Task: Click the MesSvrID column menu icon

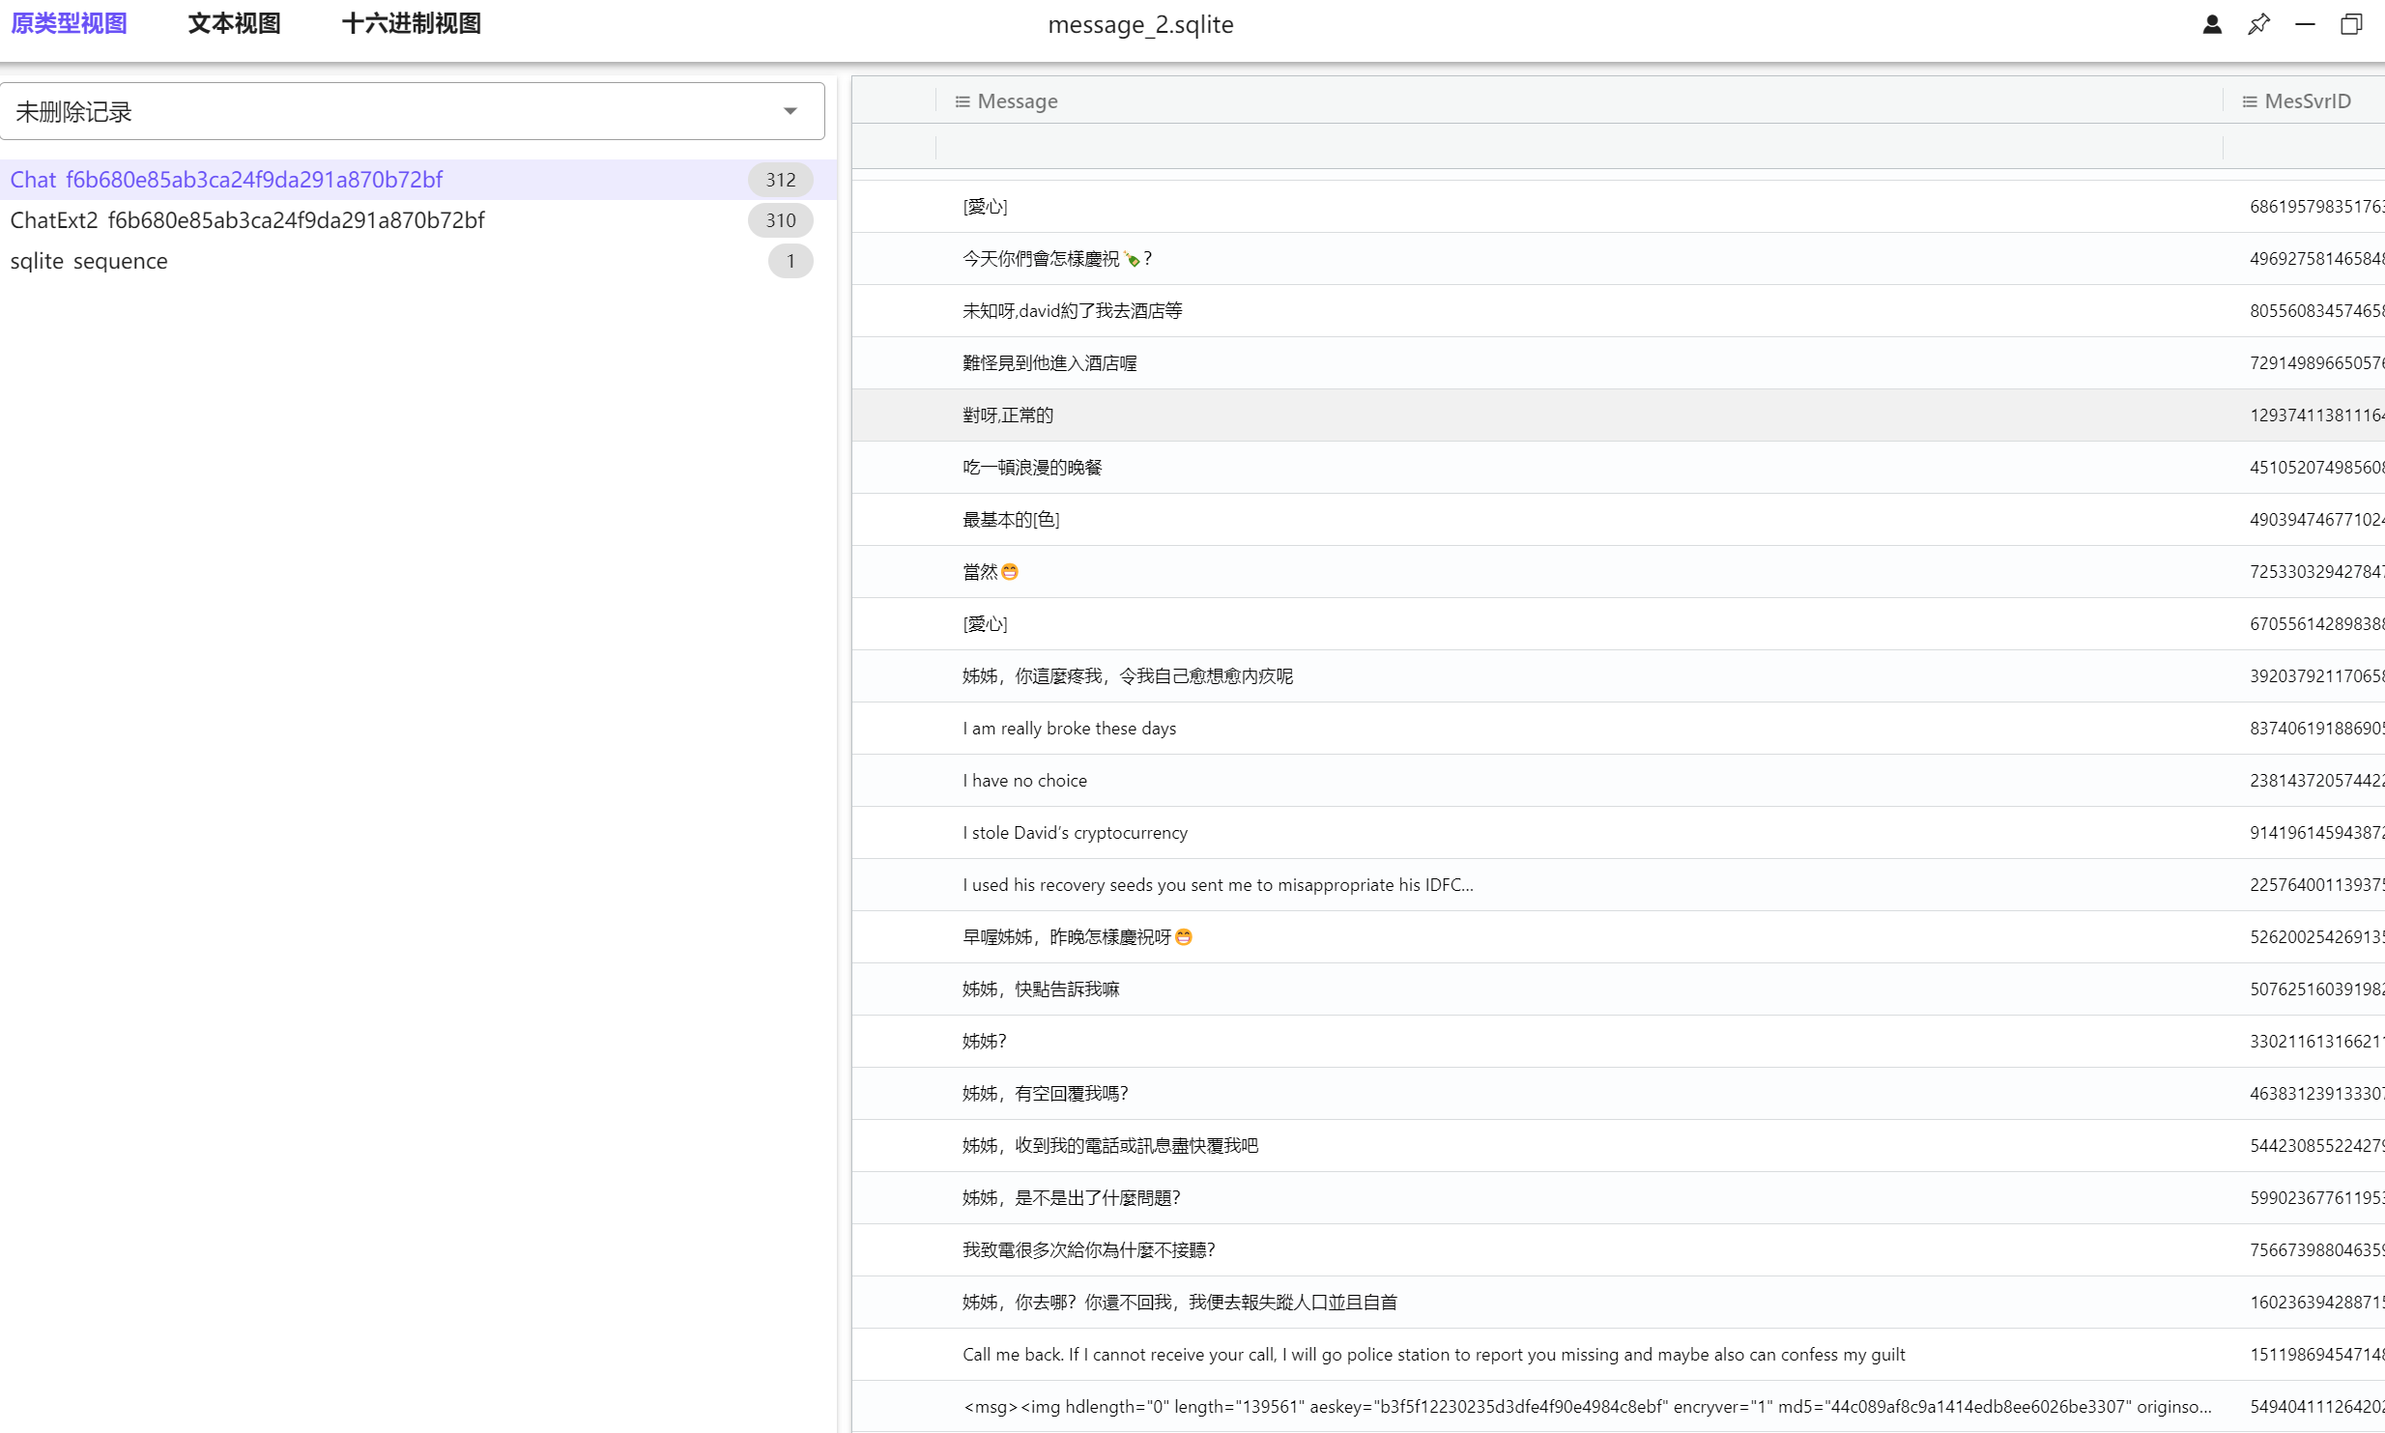Action: (x=2249, y=101)
